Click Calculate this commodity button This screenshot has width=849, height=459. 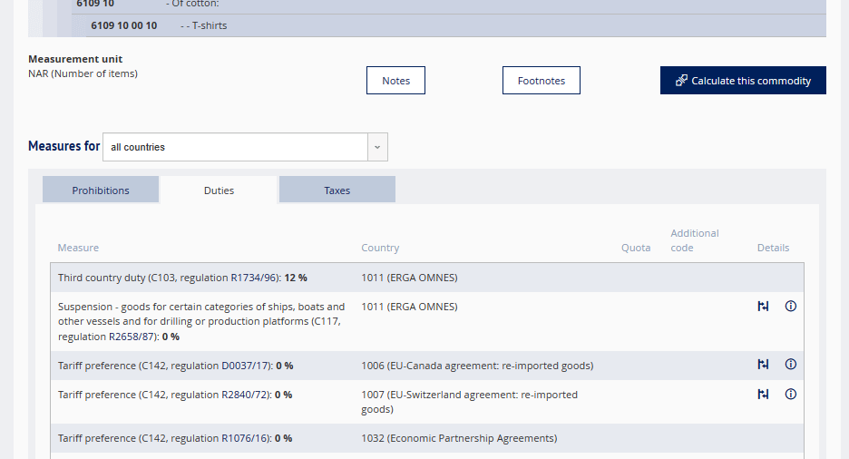pyautogui.click(x=743, y=80)
